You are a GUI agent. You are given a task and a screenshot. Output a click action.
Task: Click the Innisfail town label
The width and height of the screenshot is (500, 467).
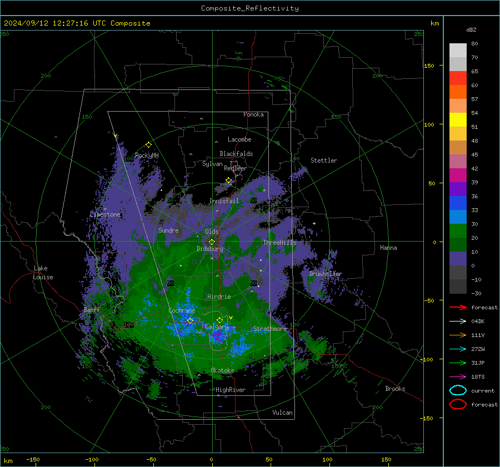[x=224, y=201]
